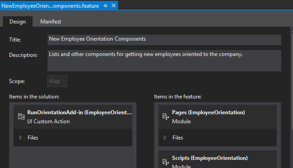This screenshot has width=293, height=168.
Task: Close the NewEmployeeOrien...omponents.feature tab
Action: (x=114, y=5)
